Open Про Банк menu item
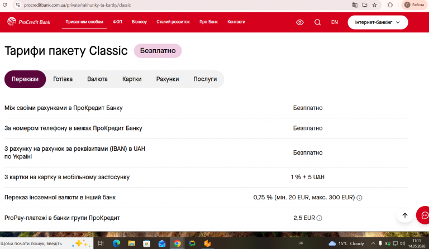 coord(208,22)
